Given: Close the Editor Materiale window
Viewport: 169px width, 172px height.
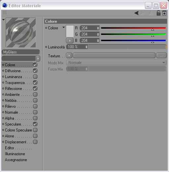Looking at the screenshot, I should [x=163, y=5].
